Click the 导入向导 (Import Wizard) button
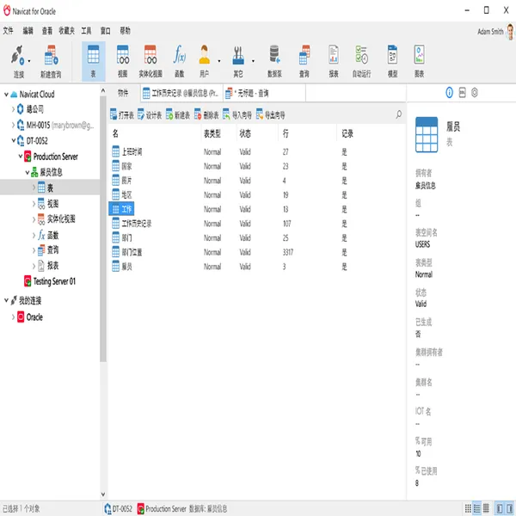 coord(237,115)
